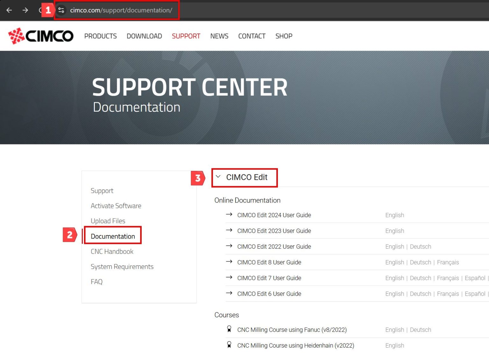The image size is (489, 353).
Task: Click the ribbon icon next to CNC Milling Course using Fanuc
Action: 229,329
